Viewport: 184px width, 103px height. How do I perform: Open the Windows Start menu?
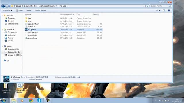pos(3,100)
